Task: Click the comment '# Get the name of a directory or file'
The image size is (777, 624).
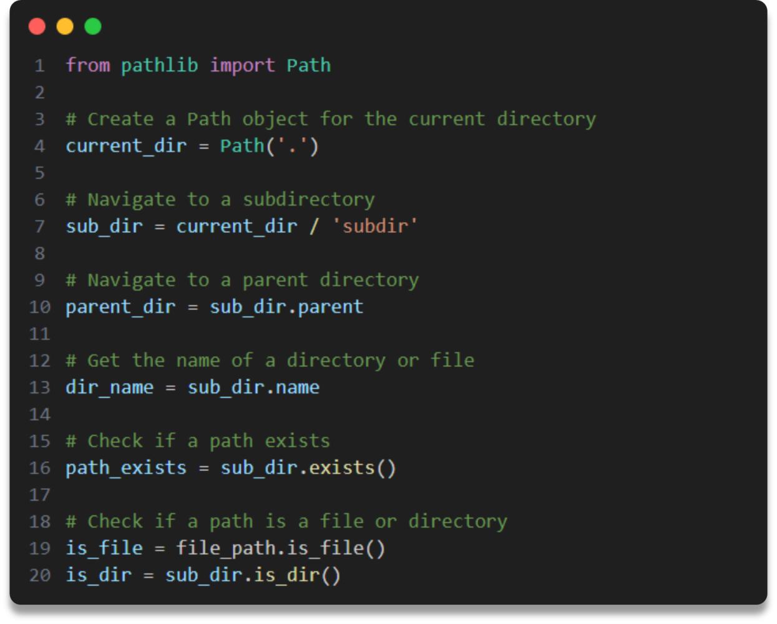Action: point(270,360)
